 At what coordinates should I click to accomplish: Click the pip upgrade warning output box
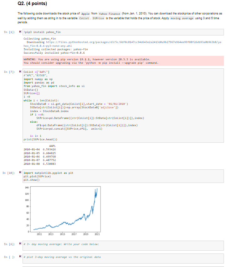pyautogui.click(x=123, y=61)
